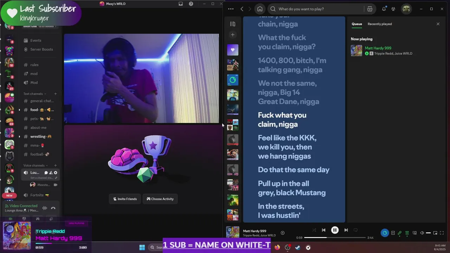Select the Mexste user in voice channel
Image resolution: width=450 pixels, height=253 pixels.
point(43,185)
